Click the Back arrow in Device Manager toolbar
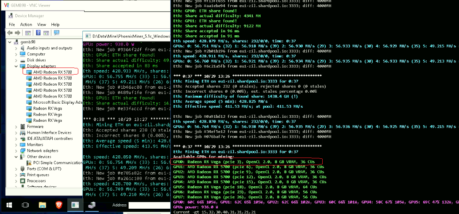This screenshot has height=214, width=459. (10, 33)
